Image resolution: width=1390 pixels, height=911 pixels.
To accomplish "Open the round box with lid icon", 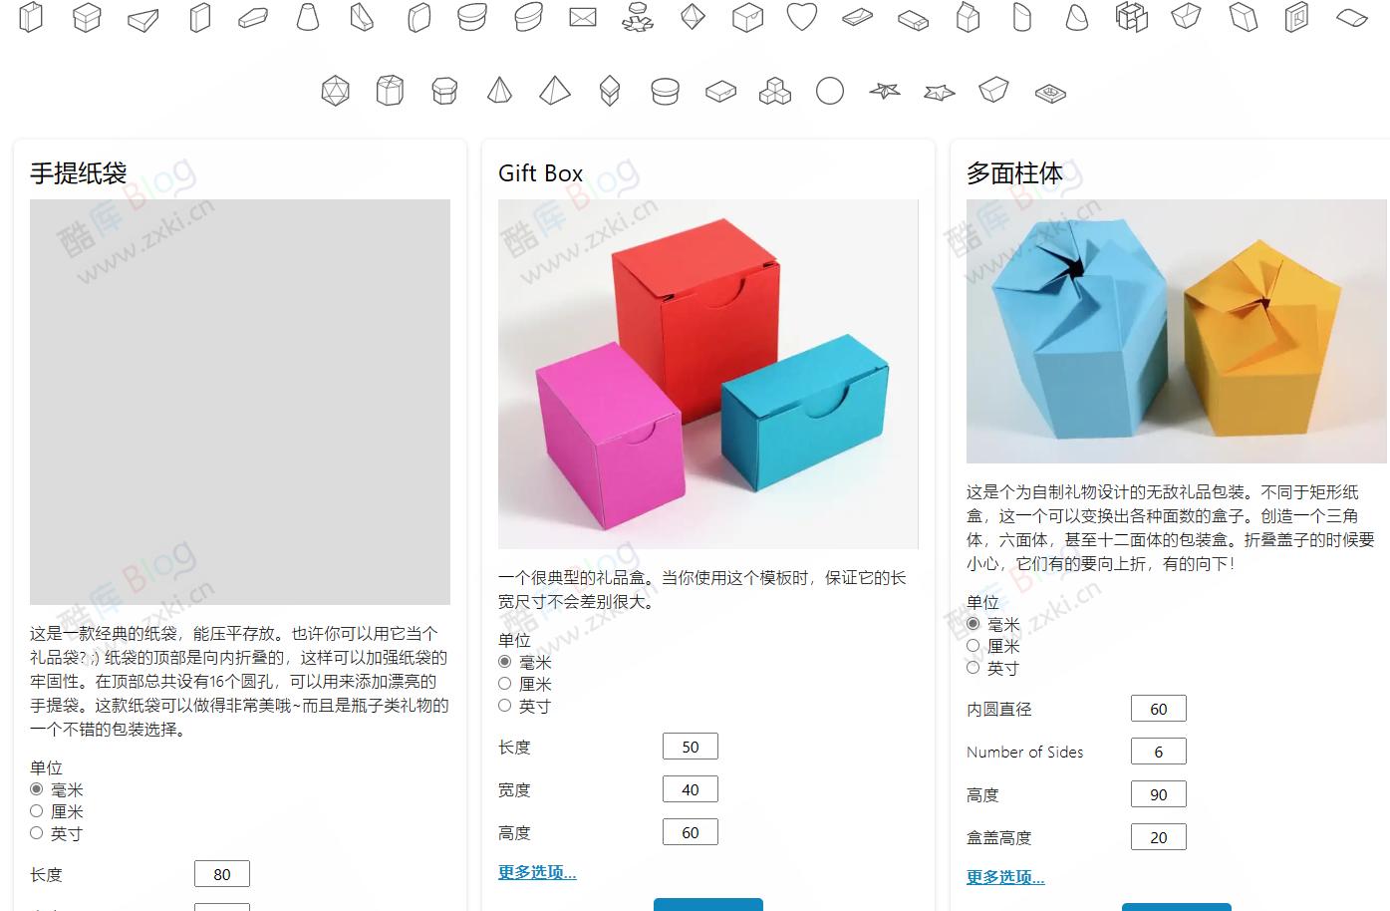I will [x=665, y=92].
